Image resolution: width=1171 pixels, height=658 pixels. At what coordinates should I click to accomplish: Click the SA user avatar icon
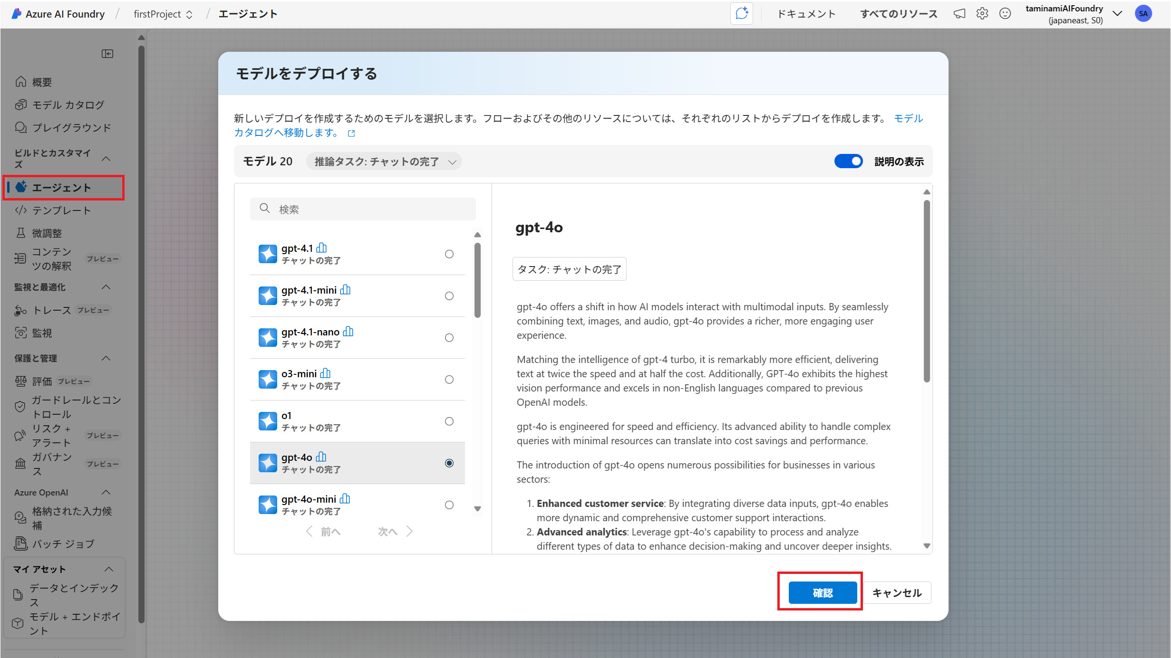coord(1143,14)
